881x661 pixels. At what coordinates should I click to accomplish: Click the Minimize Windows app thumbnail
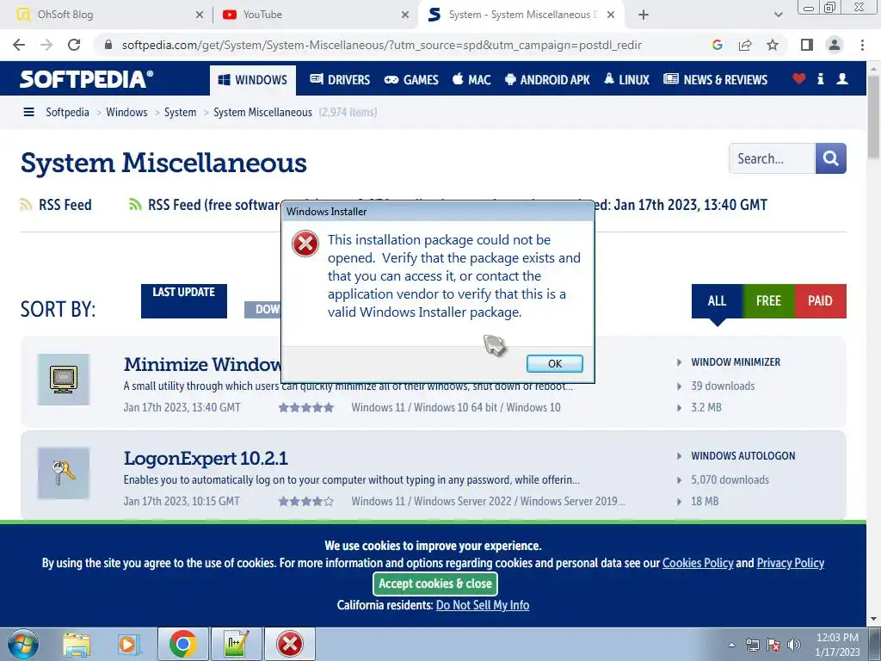click(64, 380)
